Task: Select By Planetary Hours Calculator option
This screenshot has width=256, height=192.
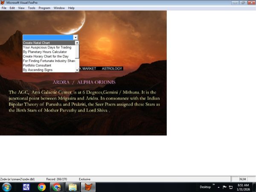Action: click(47, 52)
